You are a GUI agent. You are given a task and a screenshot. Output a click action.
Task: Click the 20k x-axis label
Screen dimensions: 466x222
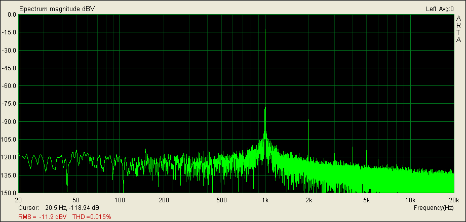point(454,199)
